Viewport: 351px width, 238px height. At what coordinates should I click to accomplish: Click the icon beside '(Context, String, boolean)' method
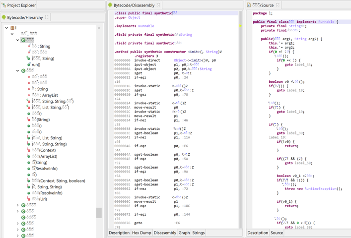tap(28, 180)
